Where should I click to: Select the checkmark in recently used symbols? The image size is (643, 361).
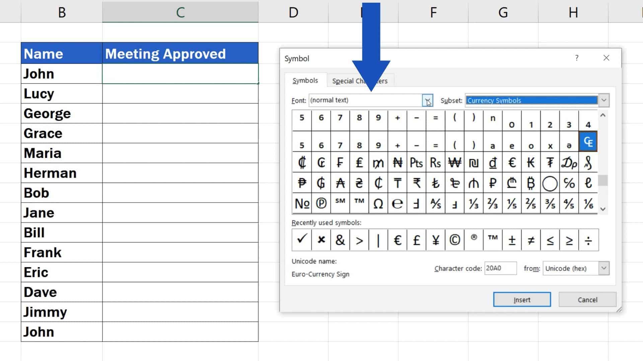coord(301,239)
